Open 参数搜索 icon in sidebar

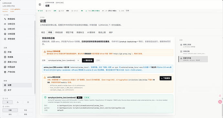[5, 39]
